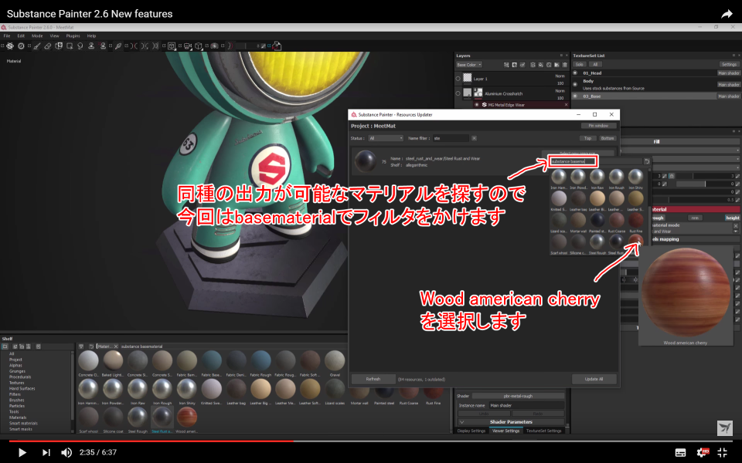Select the Smudge tool in toolbar

click(80, 46)
